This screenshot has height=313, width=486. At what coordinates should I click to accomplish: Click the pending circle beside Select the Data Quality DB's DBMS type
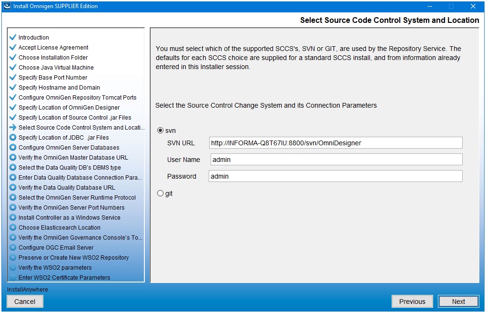[x=13, y=167]
